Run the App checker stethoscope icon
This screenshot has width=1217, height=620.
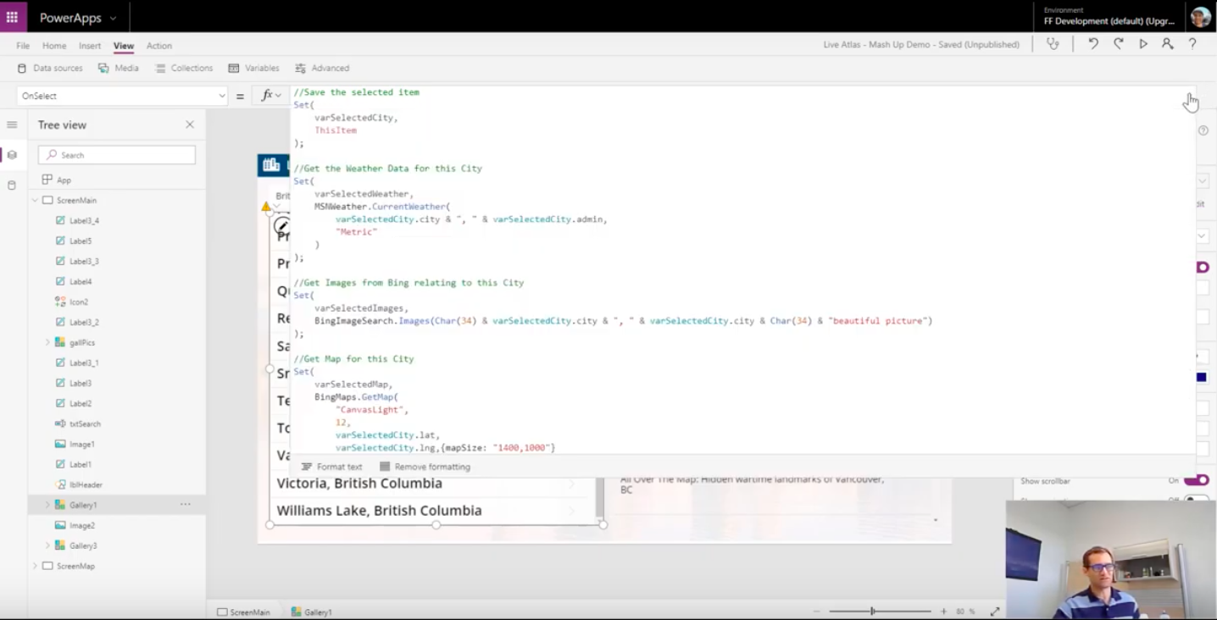pos(1053,44)
